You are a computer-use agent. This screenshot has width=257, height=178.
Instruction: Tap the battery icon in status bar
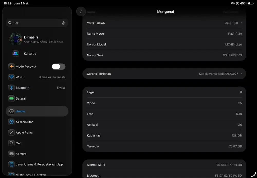(x=251, y=3)
